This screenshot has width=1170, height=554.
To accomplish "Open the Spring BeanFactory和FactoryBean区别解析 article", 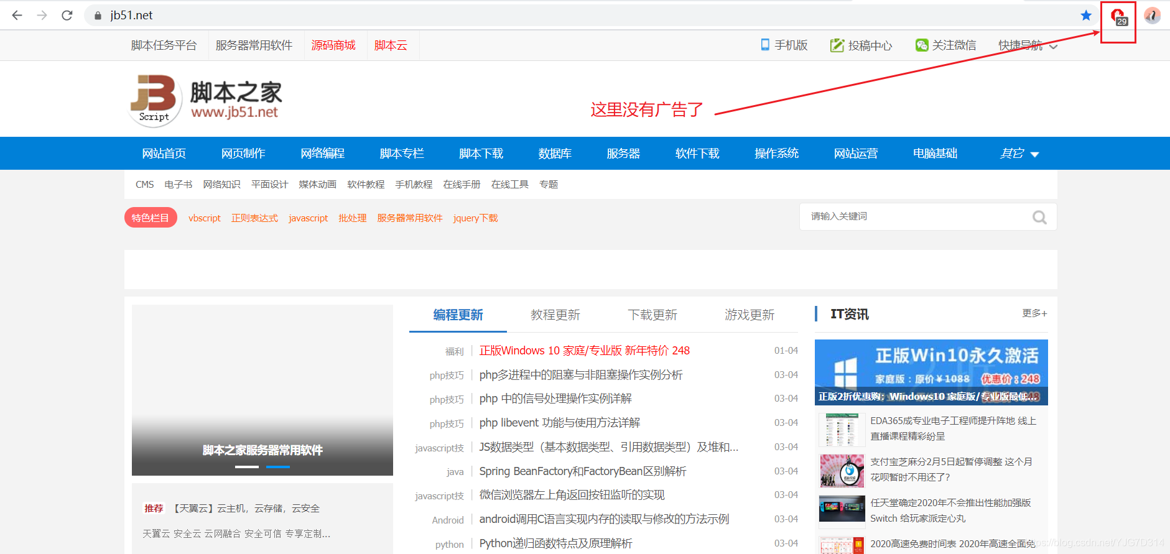I will (582, 471).
